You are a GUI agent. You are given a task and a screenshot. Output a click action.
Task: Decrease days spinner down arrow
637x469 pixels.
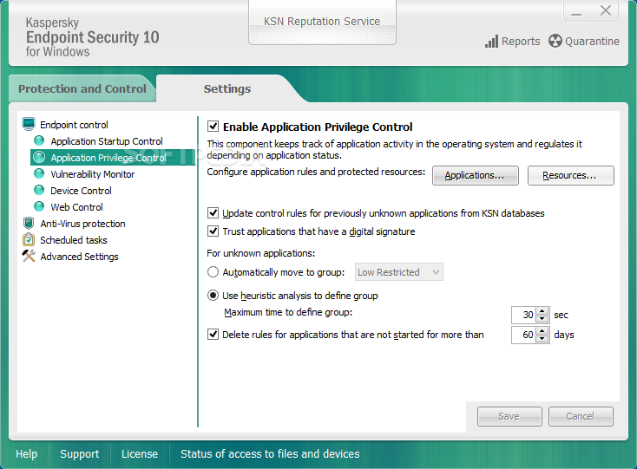pos(542,339)
